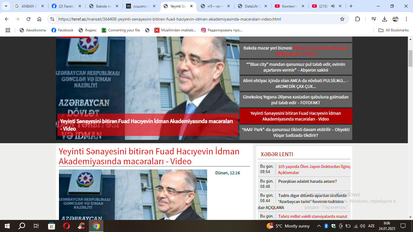Launch Opera browser from taskbar
The width and height of the screenshot is (413, 232).
pos(67,226)
